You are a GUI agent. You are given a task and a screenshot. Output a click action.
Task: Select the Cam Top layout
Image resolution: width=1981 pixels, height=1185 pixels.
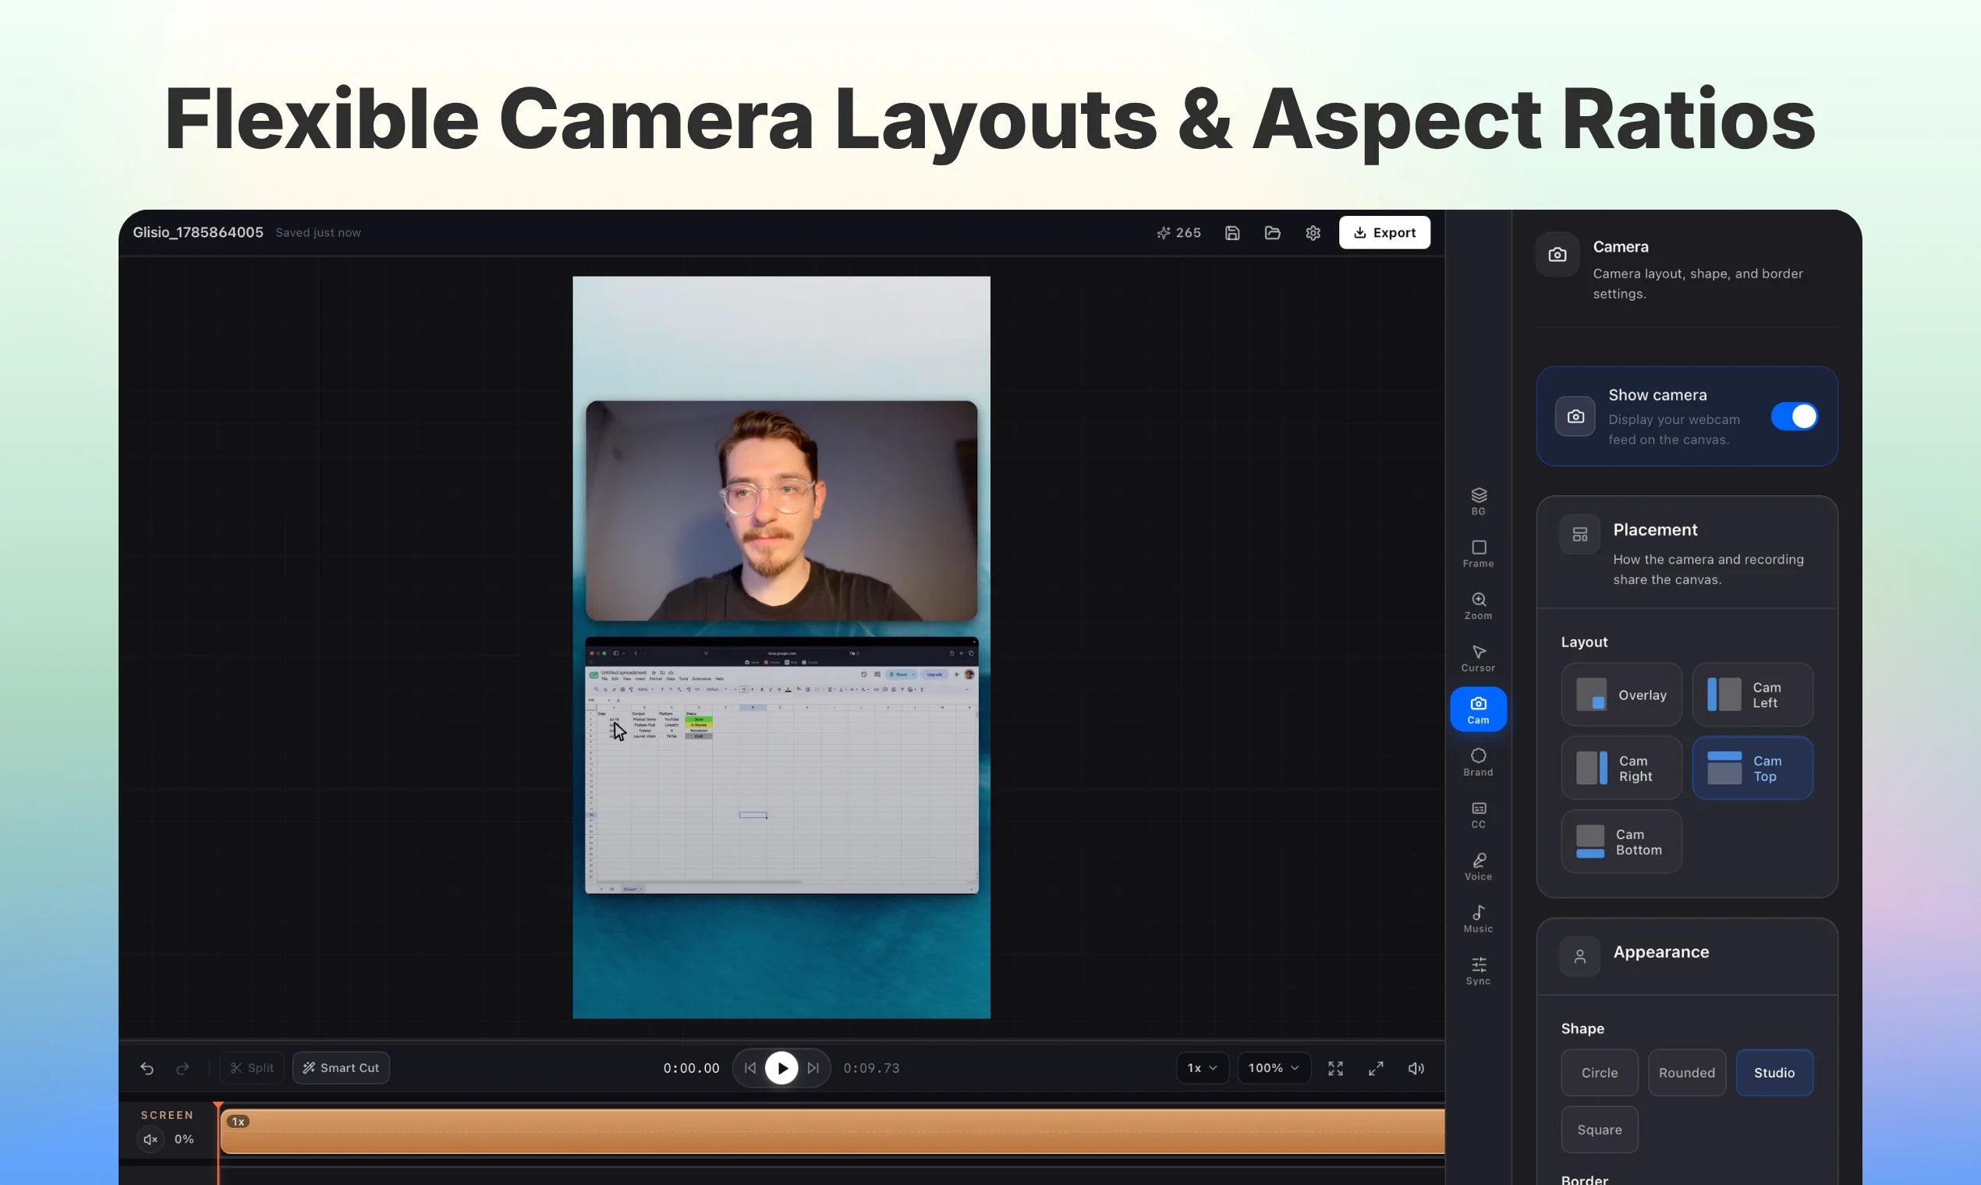(1752, 767)
